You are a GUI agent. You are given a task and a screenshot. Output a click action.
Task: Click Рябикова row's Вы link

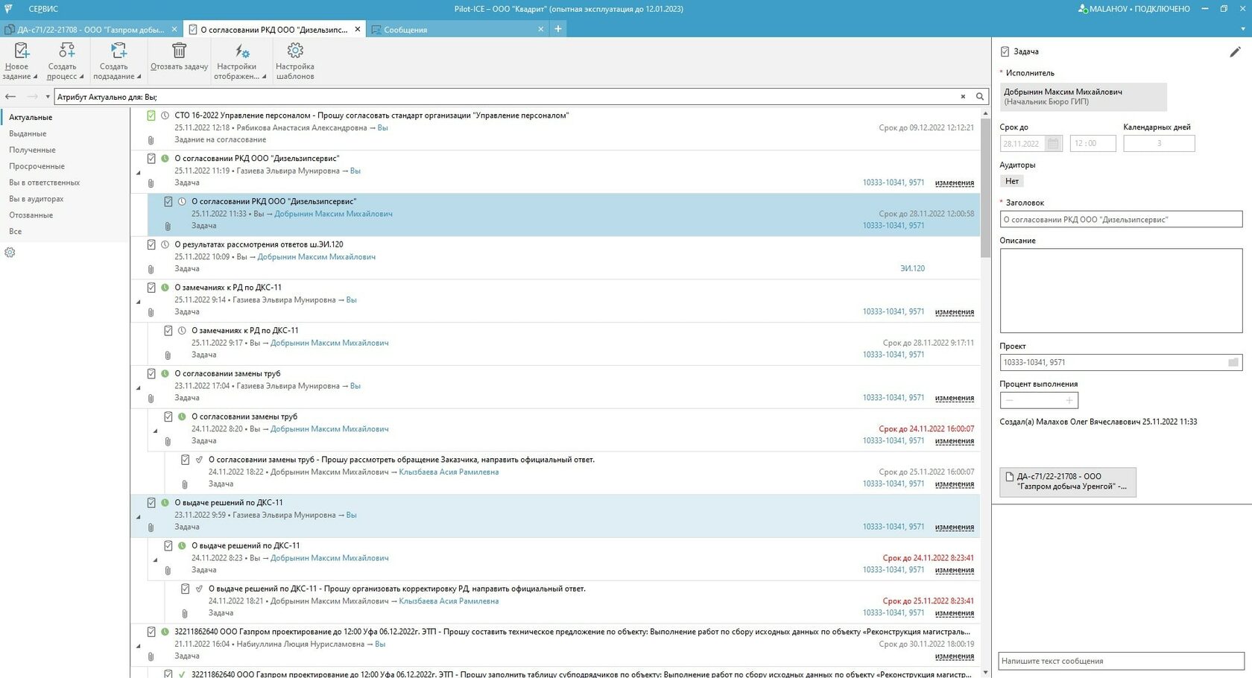[x=382, y=128]
